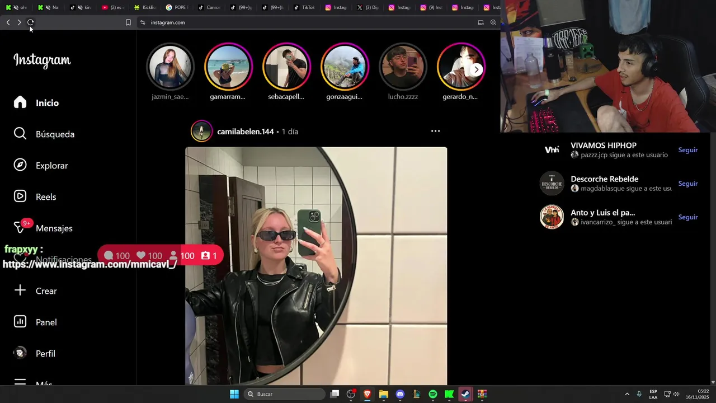View gonzaagui... story
The width and height of the screenshot is (716, 403).
click(344, 67)
